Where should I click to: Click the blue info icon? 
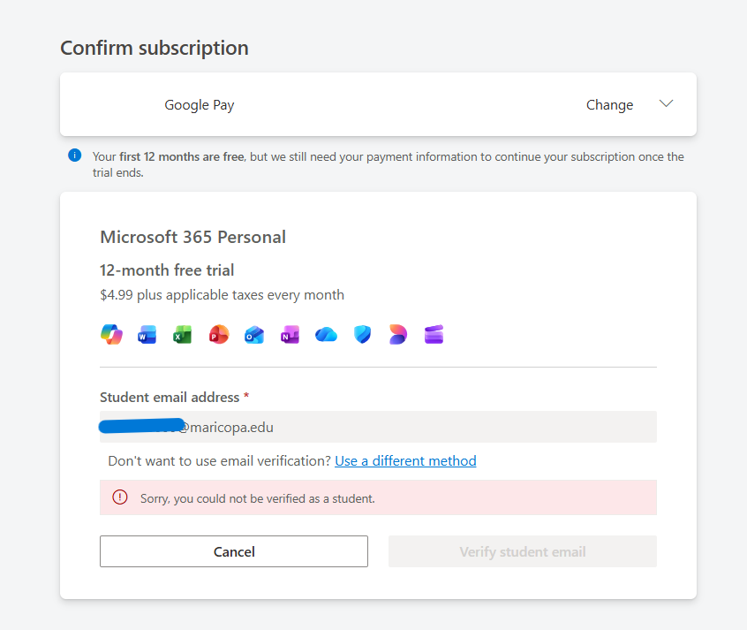click(x=75, y=156)
